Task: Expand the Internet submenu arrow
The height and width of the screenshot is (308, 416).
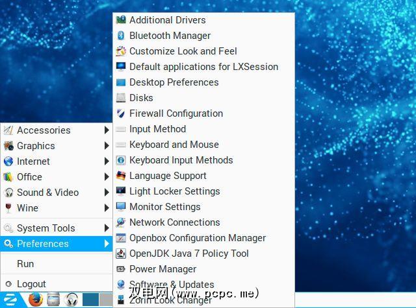Action: pos(107,161)
